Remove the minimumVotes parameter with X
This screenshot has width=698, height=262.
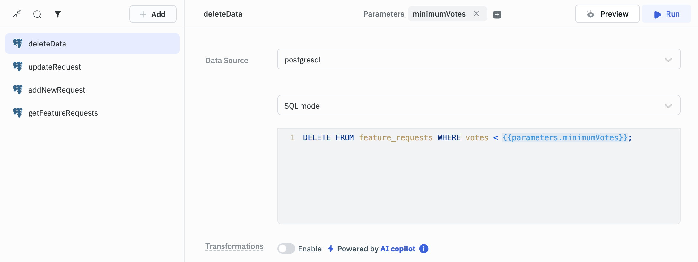[x=476, y=14]
